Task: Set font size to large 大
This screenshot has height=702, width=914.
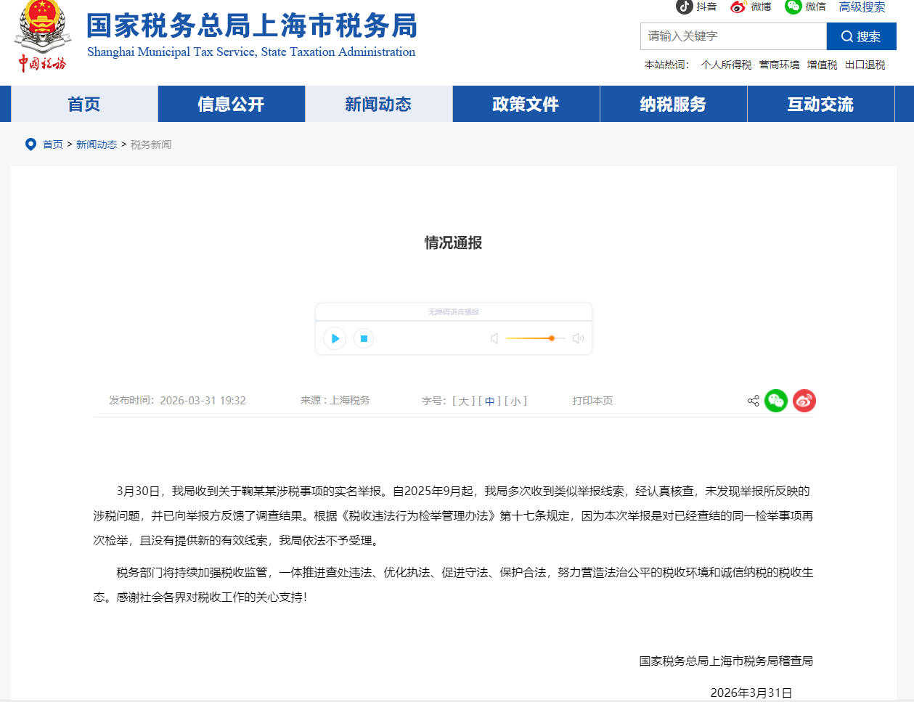Action: [x=463, y=401]
